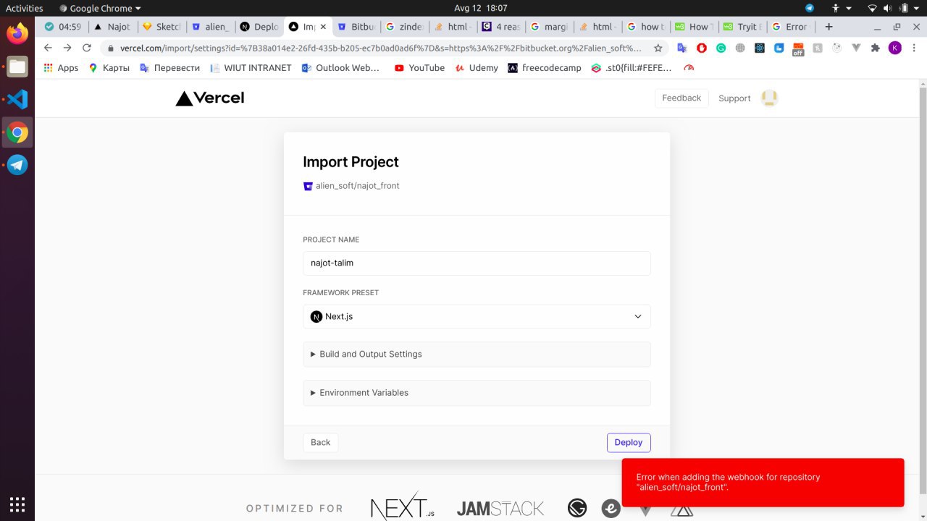
Task: Open the clock and calendar menu
Action: (480, 8)
